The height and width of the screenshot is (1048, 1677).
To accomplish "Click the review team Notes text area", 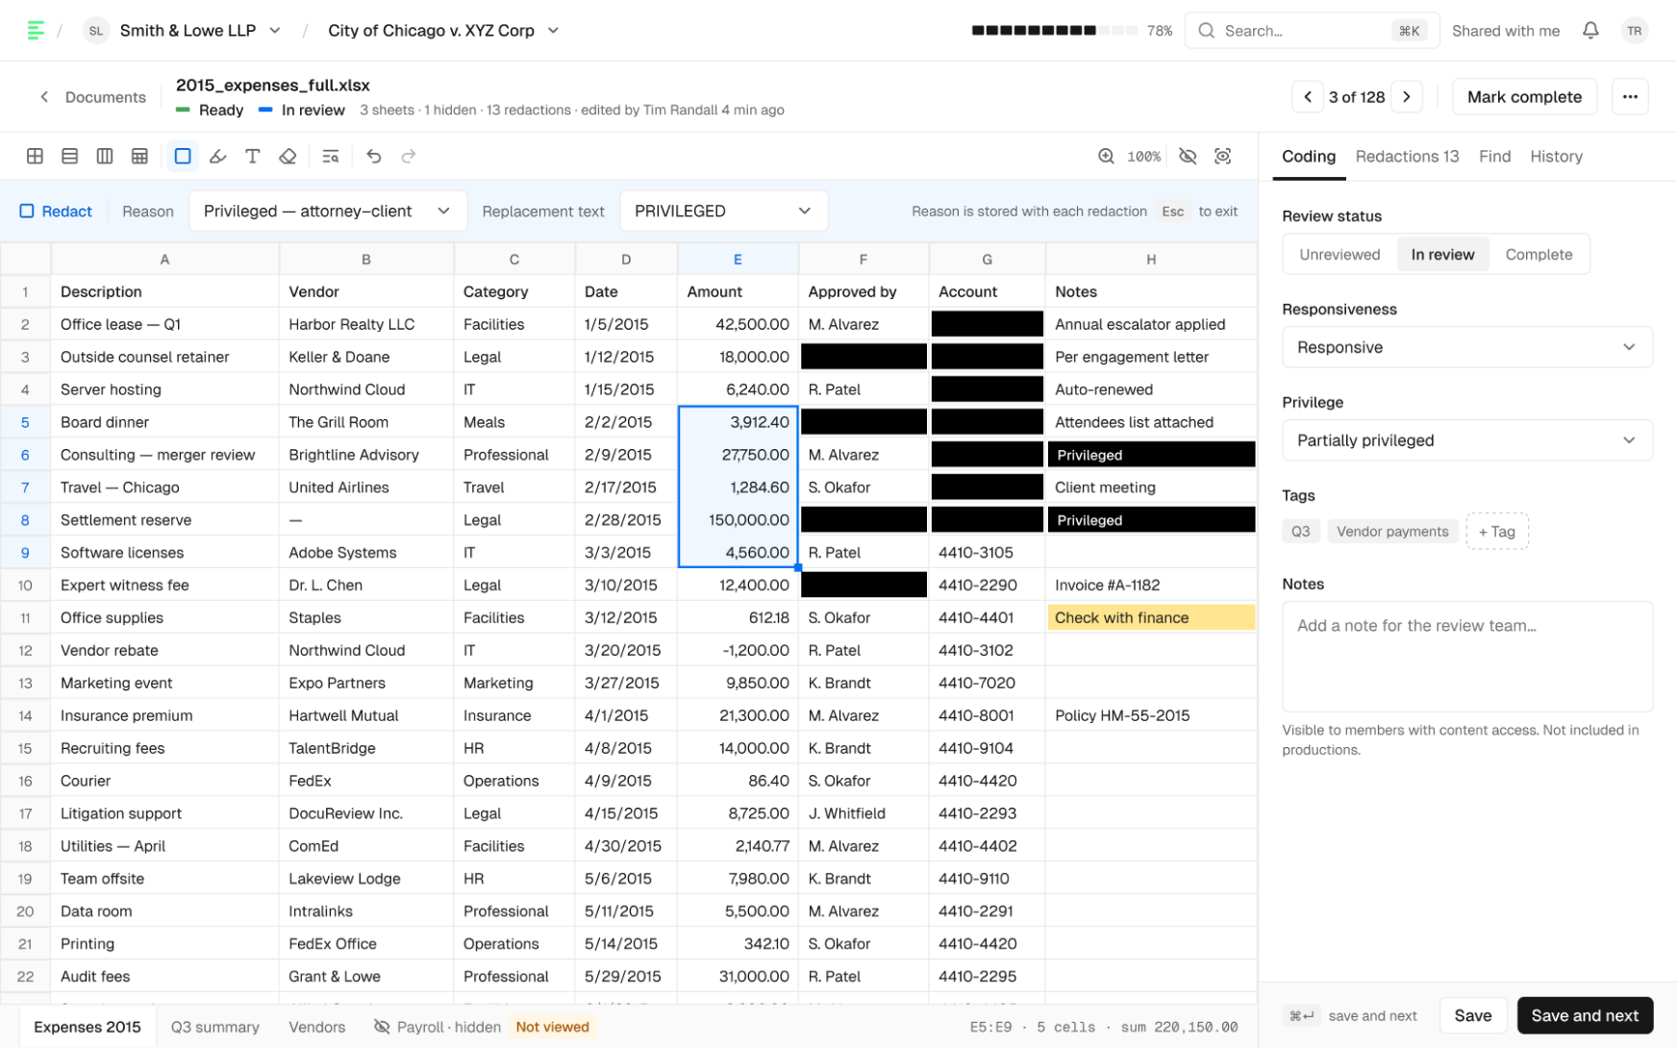I will [1466, 657].
